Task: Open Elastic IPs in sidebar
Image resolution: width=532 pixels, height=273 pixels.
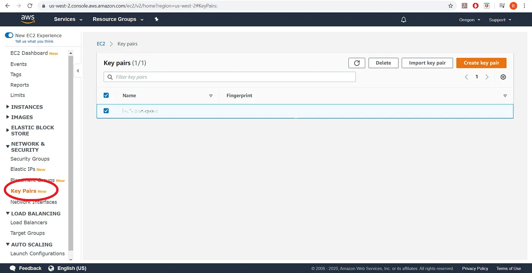Action: pyautogui.click(x=23, y=169)
